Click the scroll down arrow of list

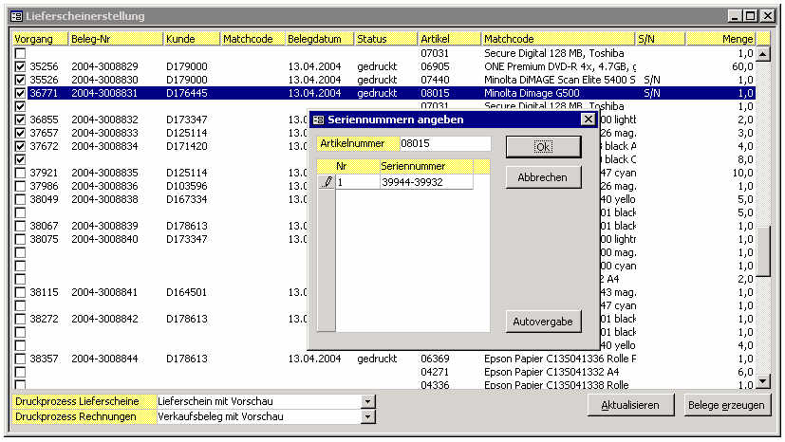tap(763, 382)
